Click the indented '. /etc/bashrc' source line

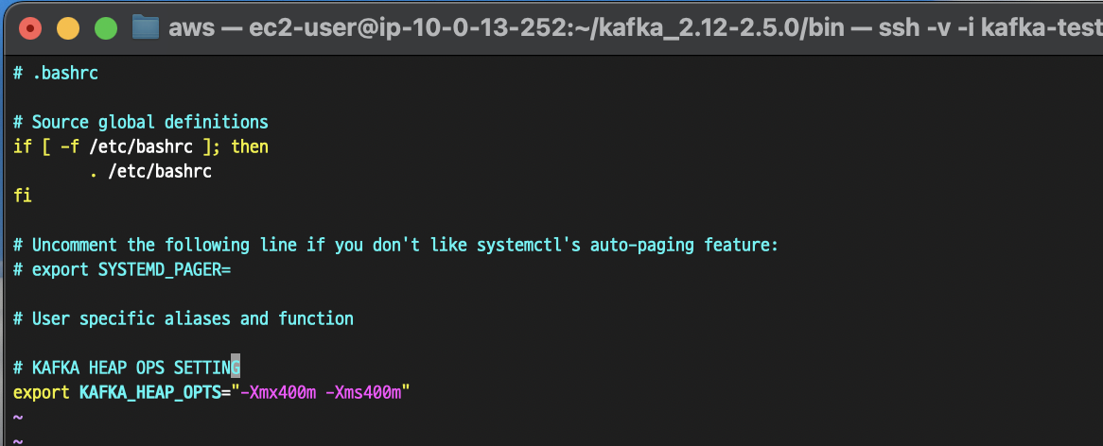tap(150, 171)
